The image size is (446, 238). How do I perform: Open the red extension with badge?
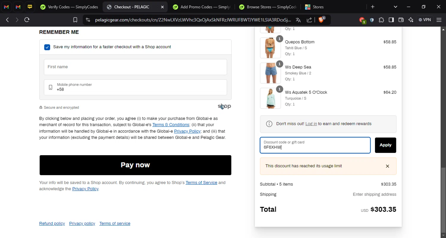[x=362, y=20]
